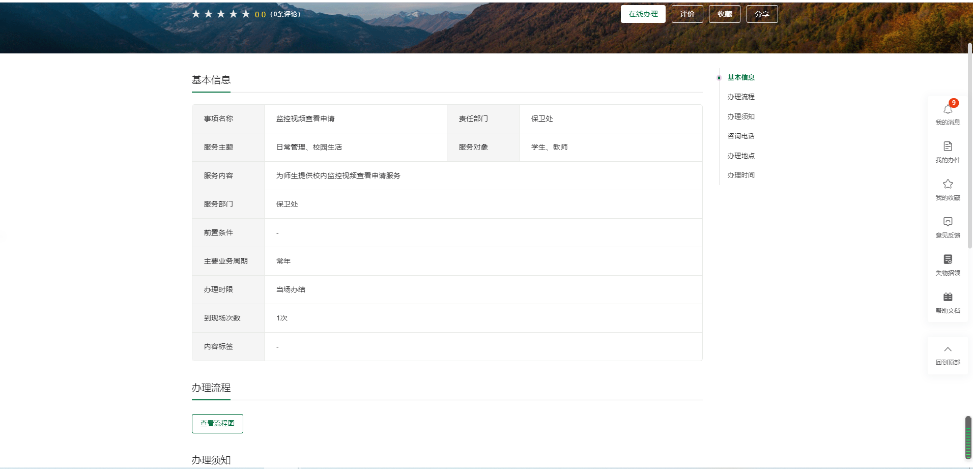The image size is (973, 469).
Task: Click the third rating star
Action: [x=221, y=14]
